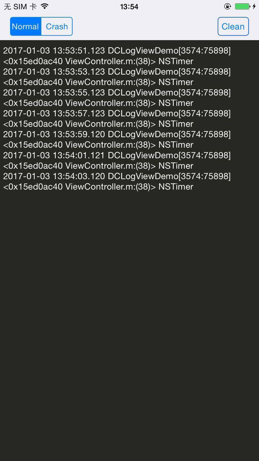Tap the SIM carrier status text
This screenshot has height=461, width=259.
pyautogui.click(x=20, y=6)
